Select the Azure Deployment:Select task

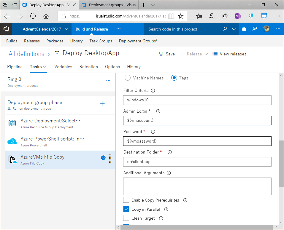click(60, 123)
